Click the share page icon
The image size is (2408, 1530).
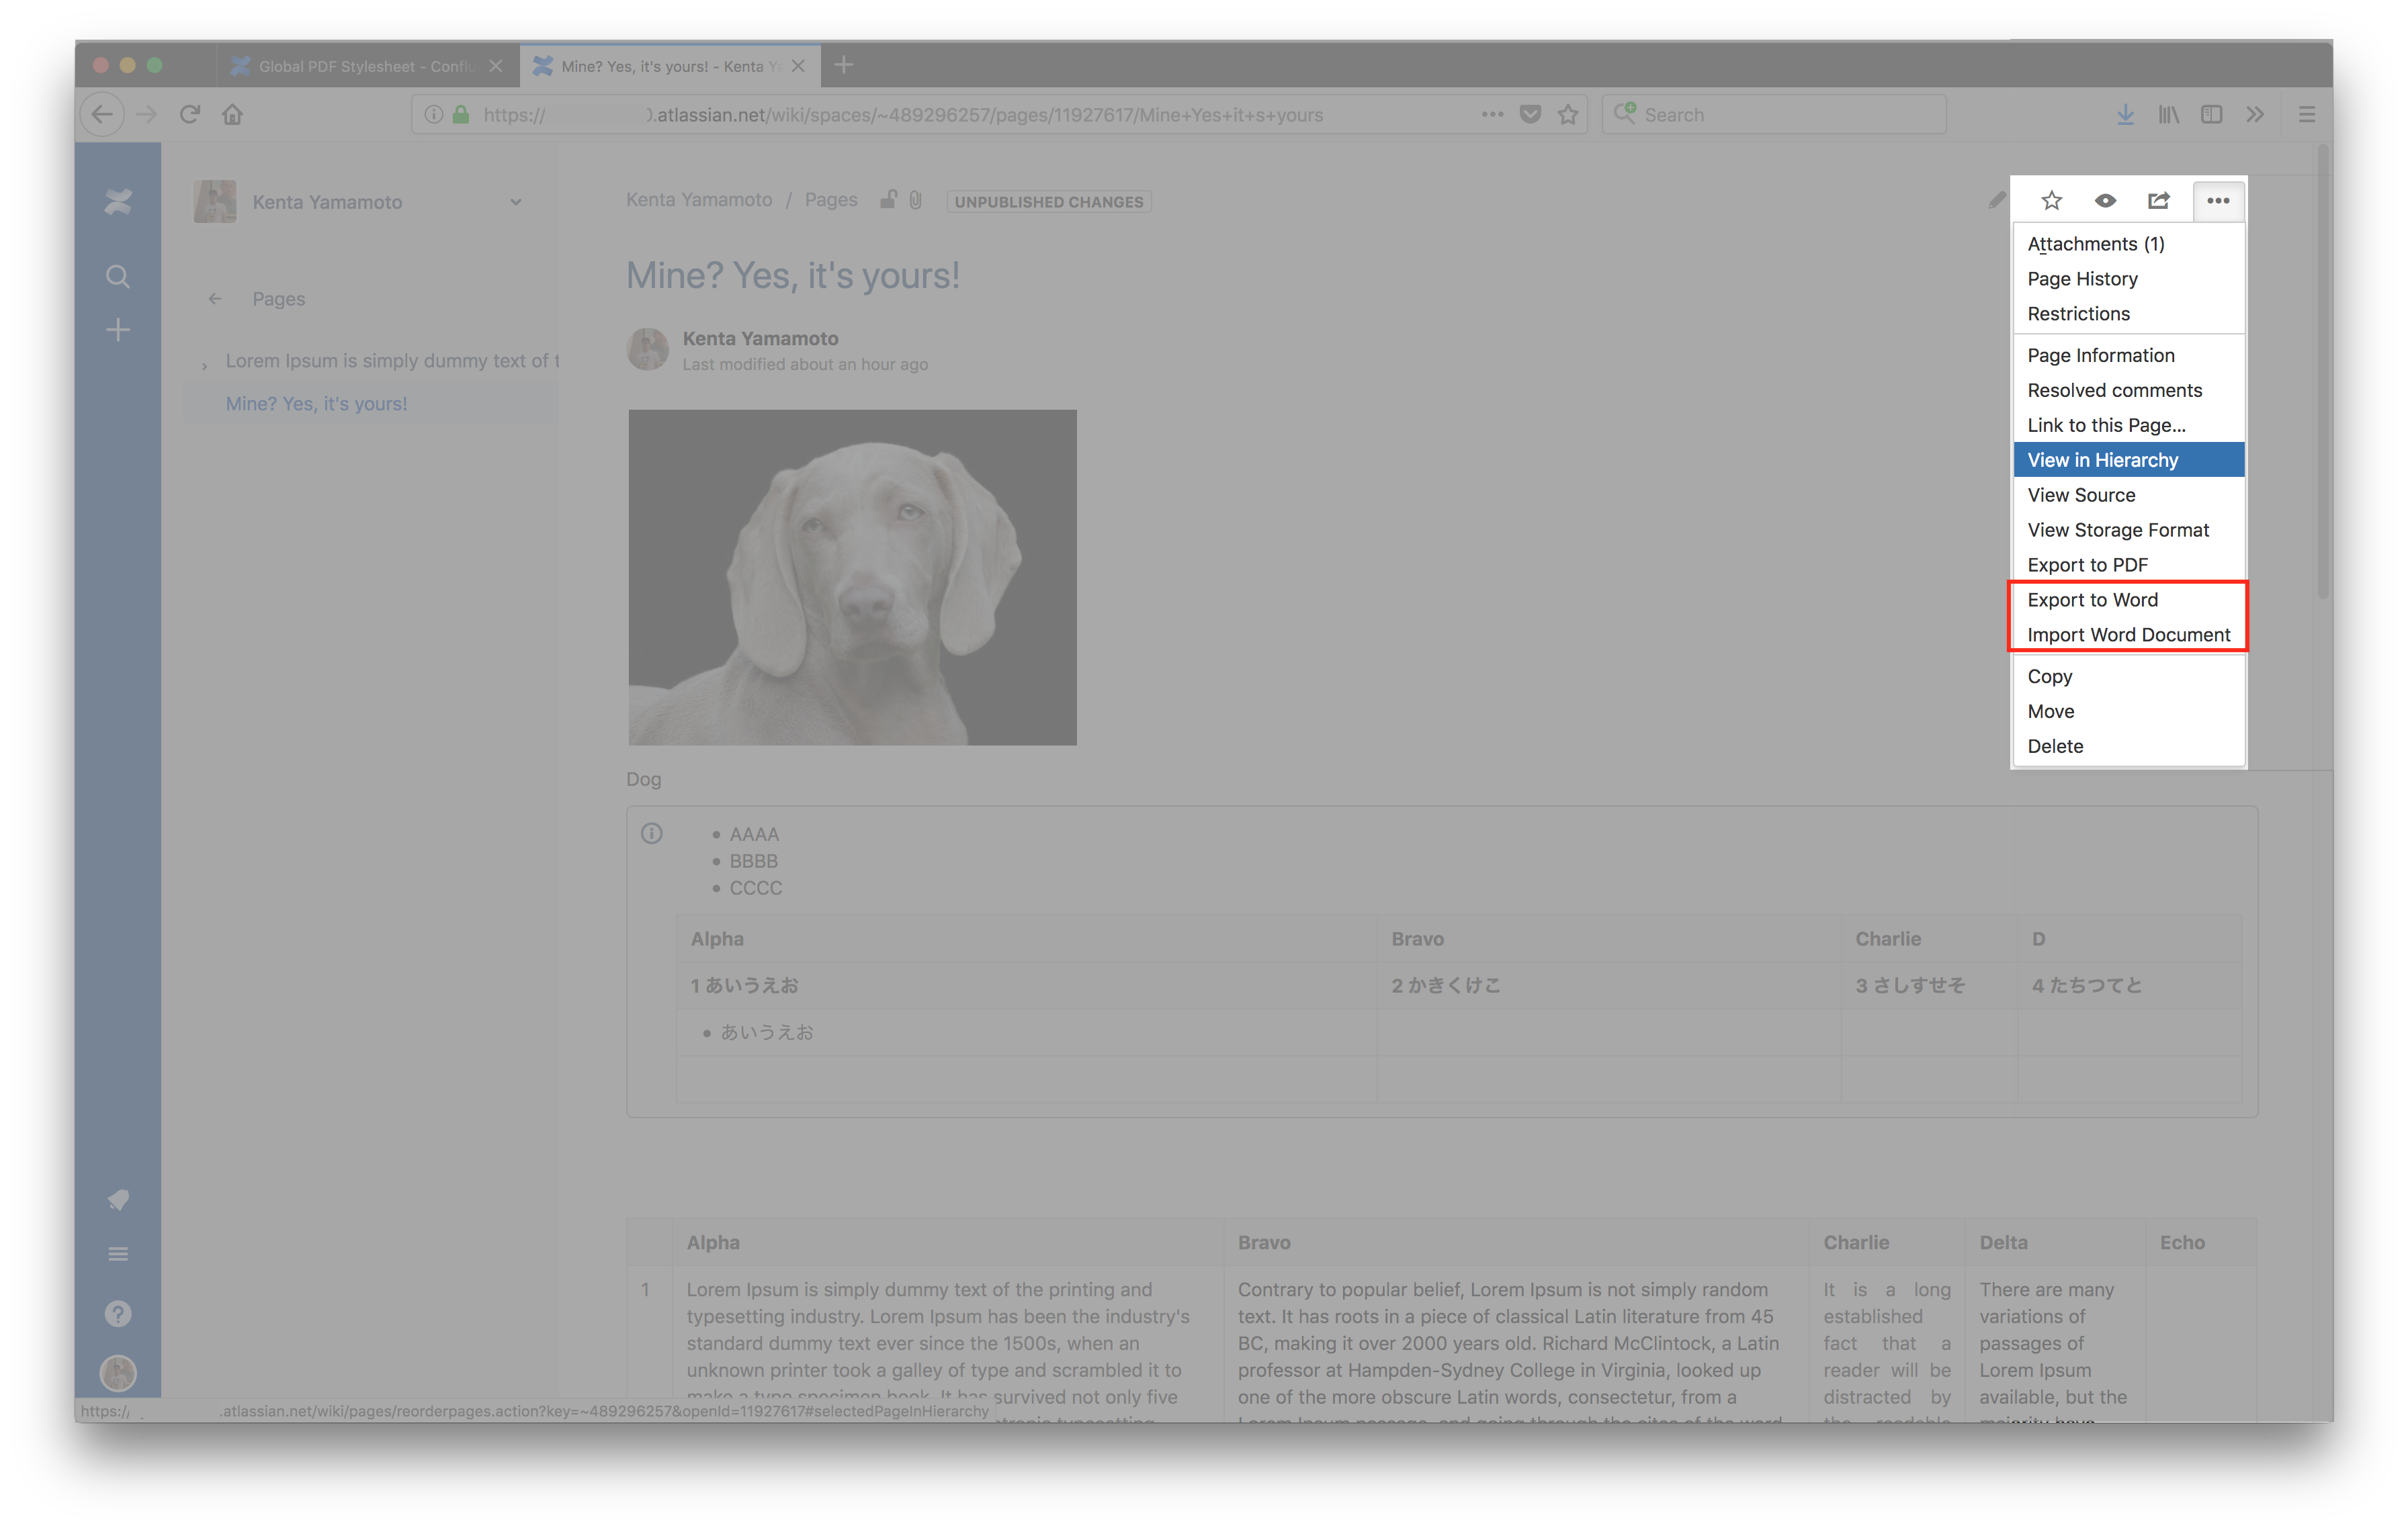pyautogui.click(x=2159, y=201)
